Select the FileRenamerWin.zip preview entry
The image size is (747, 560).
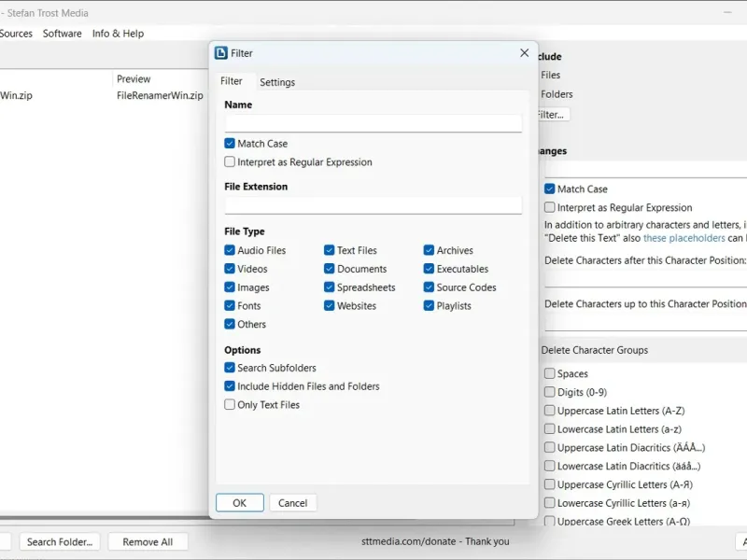coord(160,95)
